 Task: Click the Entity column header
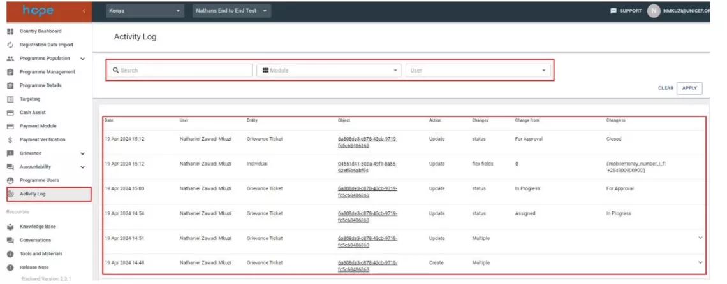click(x=252, y=120)
